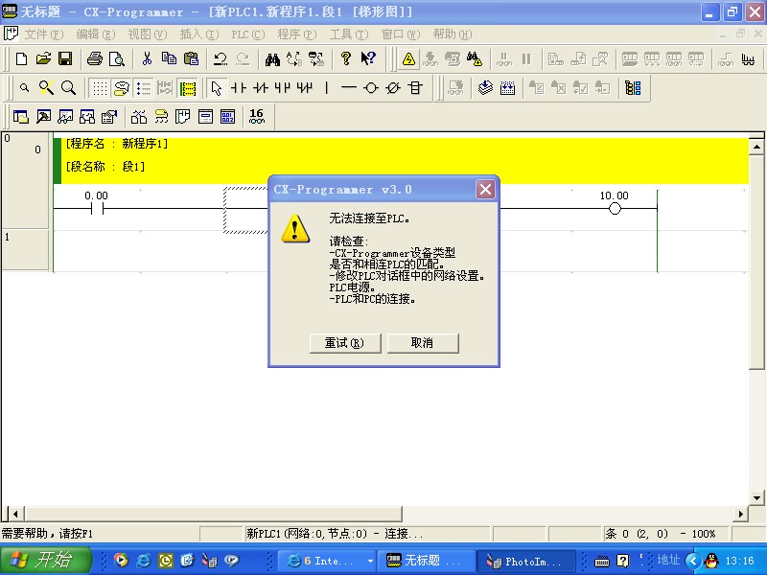Viewport: 767px width, 575px height.
Task: Close the CX-Programmer v3.0 error dialog
Action: (486, 189)
